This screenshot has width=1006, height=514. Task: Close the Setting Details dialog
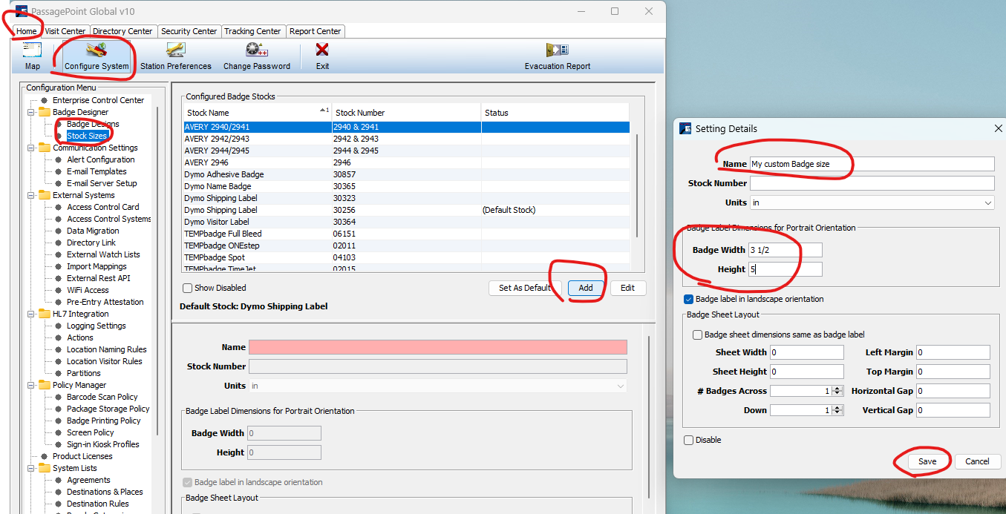click(x=998, y=128)
